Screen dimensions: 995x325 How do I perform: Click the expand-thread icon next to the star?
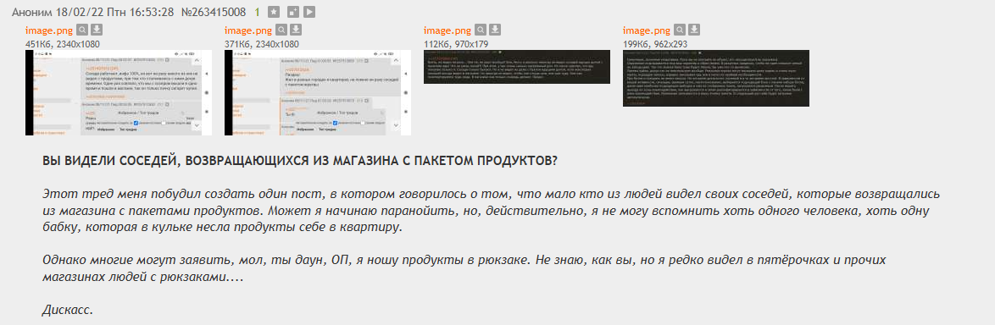292,12
